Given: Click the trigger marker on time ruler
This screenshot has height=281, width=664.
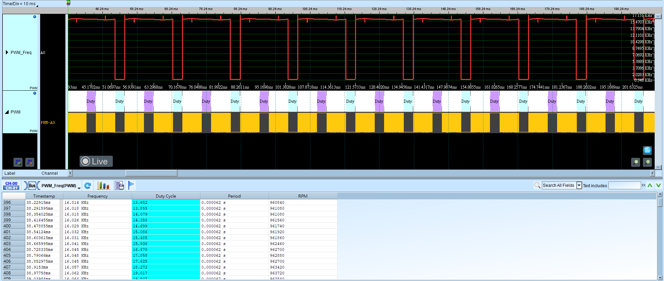Looking at the screenshot, I should [x=68, y=3].
